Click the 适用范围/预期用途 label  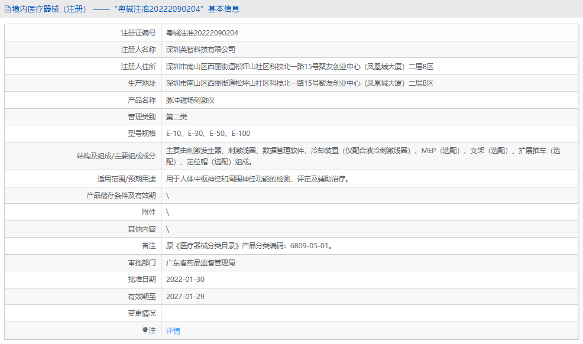click(x=127, y=179)
